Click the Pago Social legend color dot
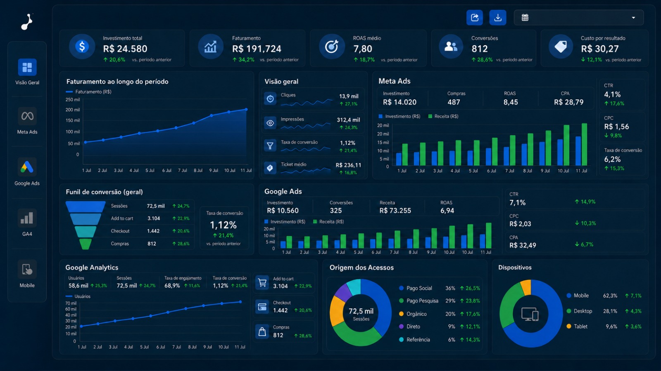The height and width of the screenshot is (371, 661). [401, 288]
